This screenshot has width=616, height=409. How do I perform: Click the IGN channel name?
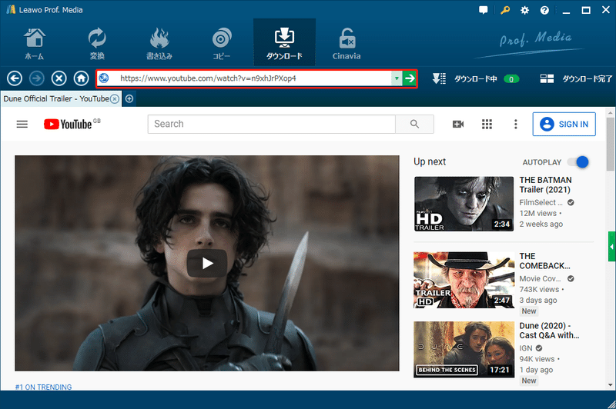click(x=526, y=348)
